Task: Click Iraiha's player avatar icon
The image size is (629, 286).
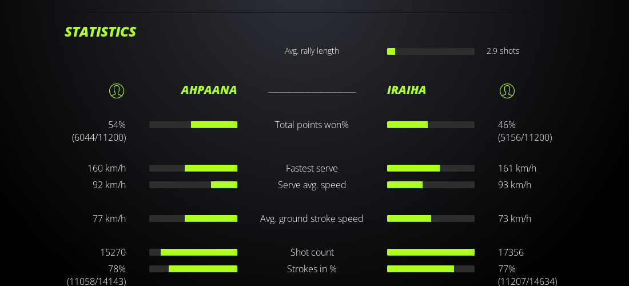Action: [507, 91]
